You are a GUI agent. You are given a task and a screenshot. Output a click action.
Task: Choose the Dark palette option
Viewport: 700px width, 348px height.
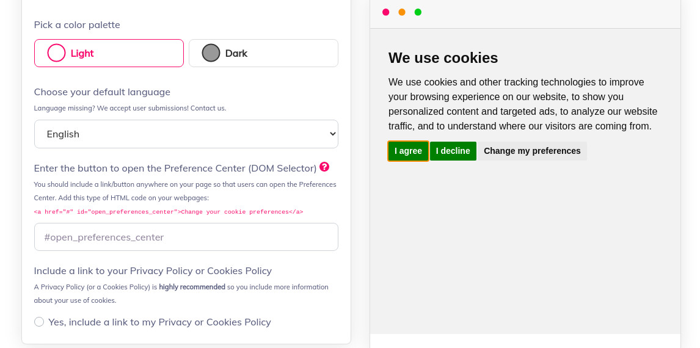click(263, 53)
